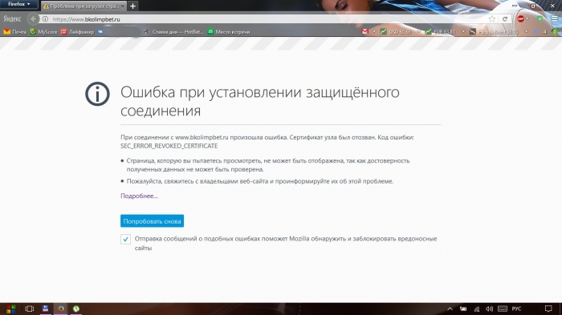The height and width of the screenshot is (315, 562).
Task: Uncheck the Mozilla error reporting checkbox
Action: (125, 239)
